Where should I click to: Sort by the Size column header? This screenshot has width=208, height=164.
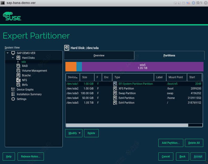pos(87,77)
